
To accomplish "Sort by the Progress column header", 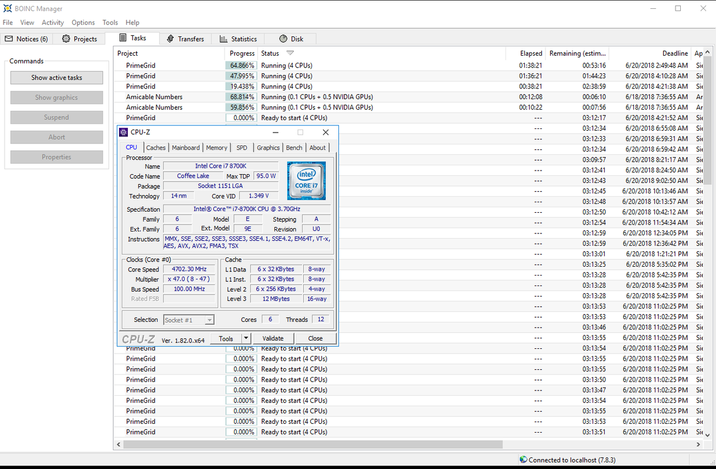I will point(242,53).
